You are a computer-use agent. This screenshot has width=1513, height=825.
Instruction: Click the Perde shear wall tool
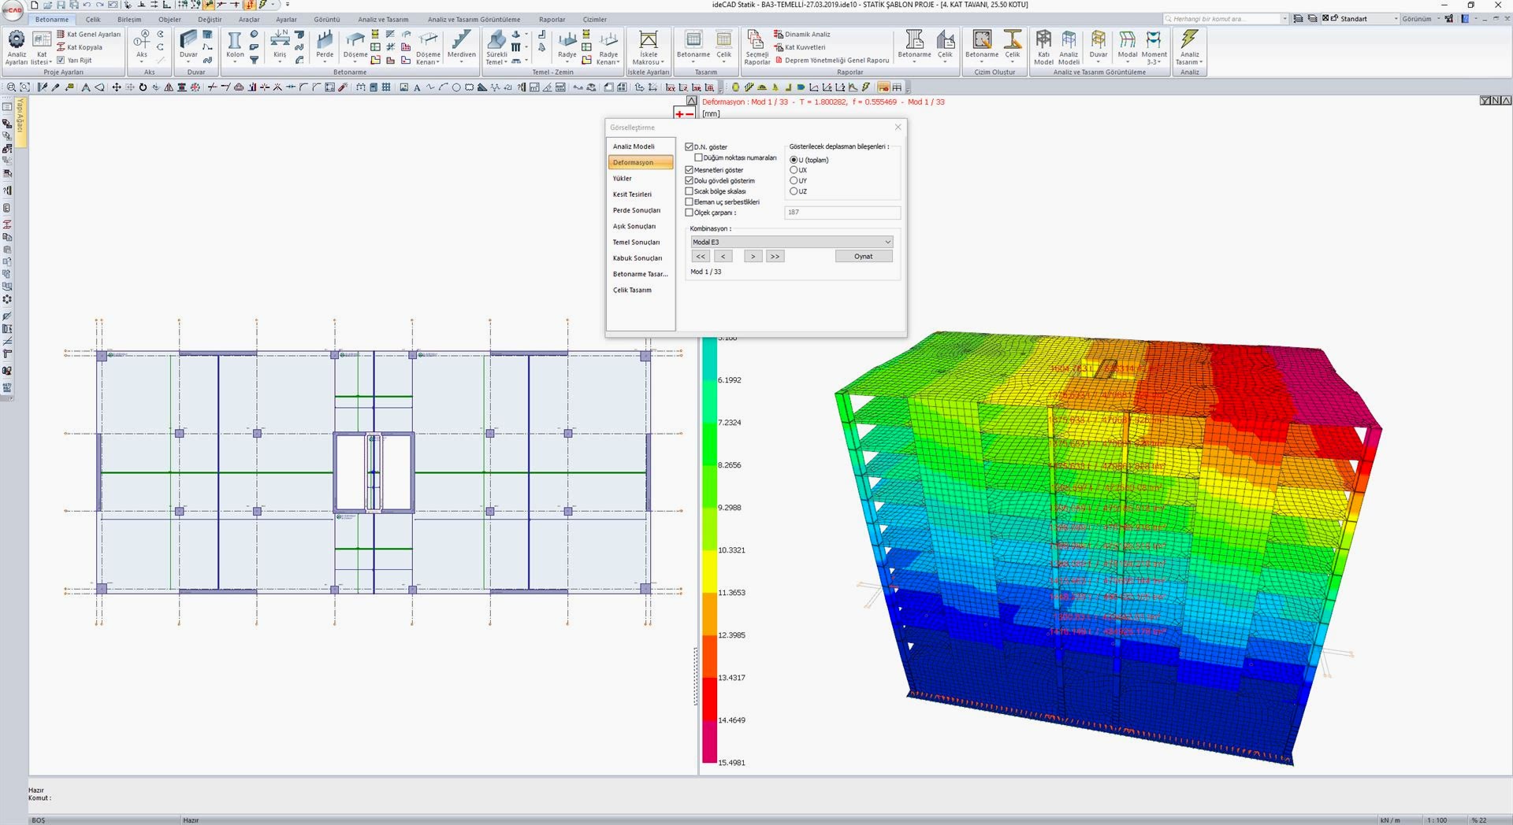point(325,44)
